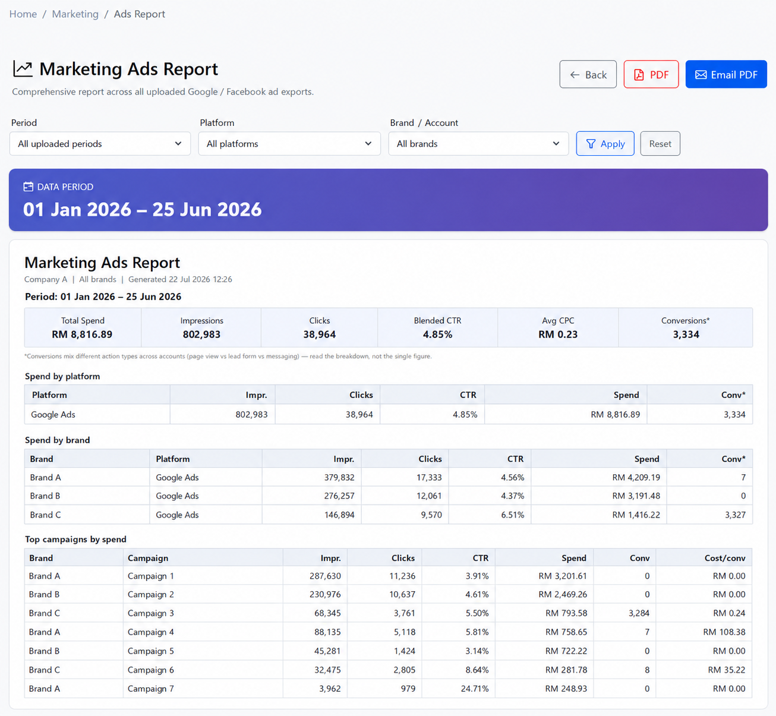Click the chart icon beside Marketing Ads Report title
The image size is (776, 716).
(23, 69)
